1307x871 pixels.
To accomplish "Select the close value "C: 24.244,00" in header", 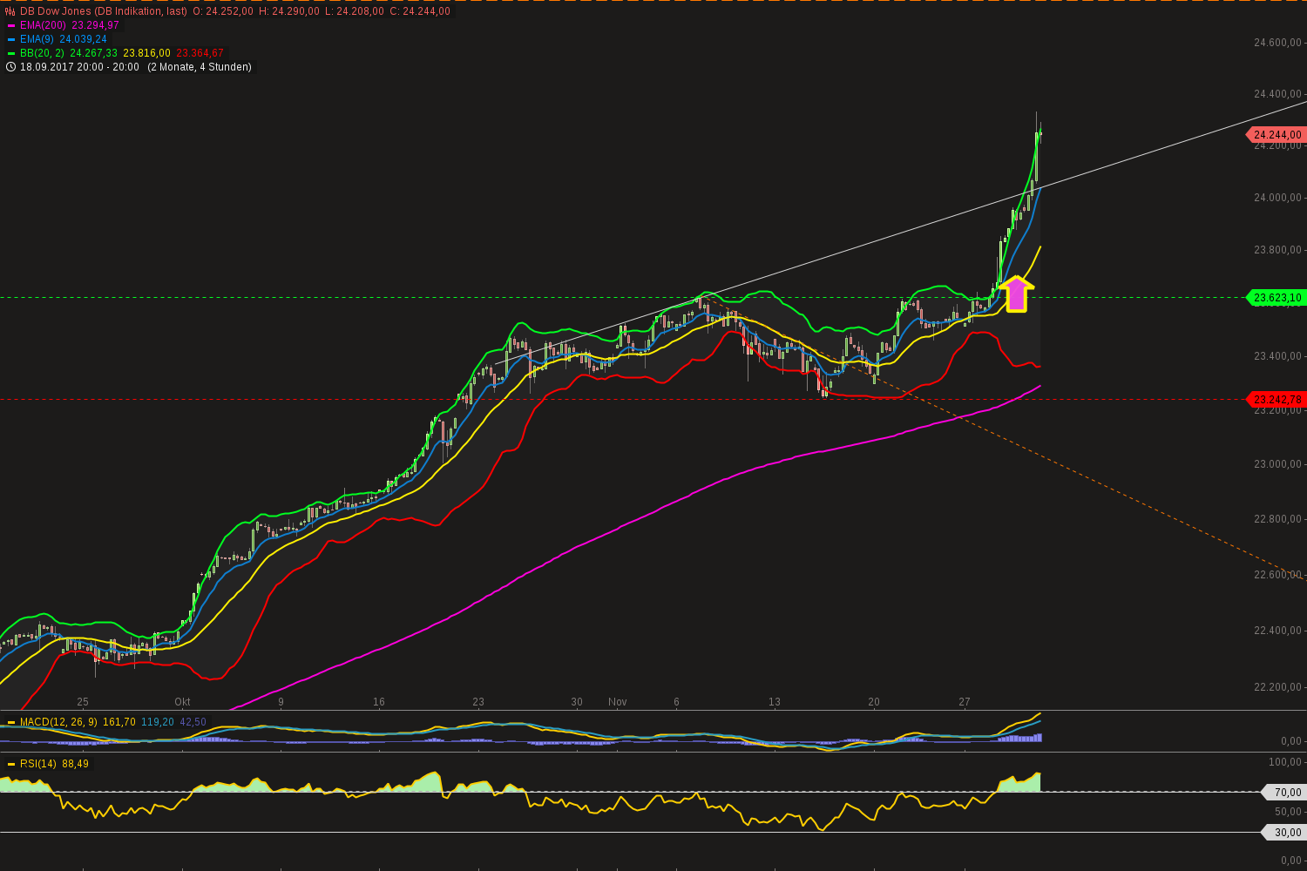I will pyautogui.click(x=420, y=11).
